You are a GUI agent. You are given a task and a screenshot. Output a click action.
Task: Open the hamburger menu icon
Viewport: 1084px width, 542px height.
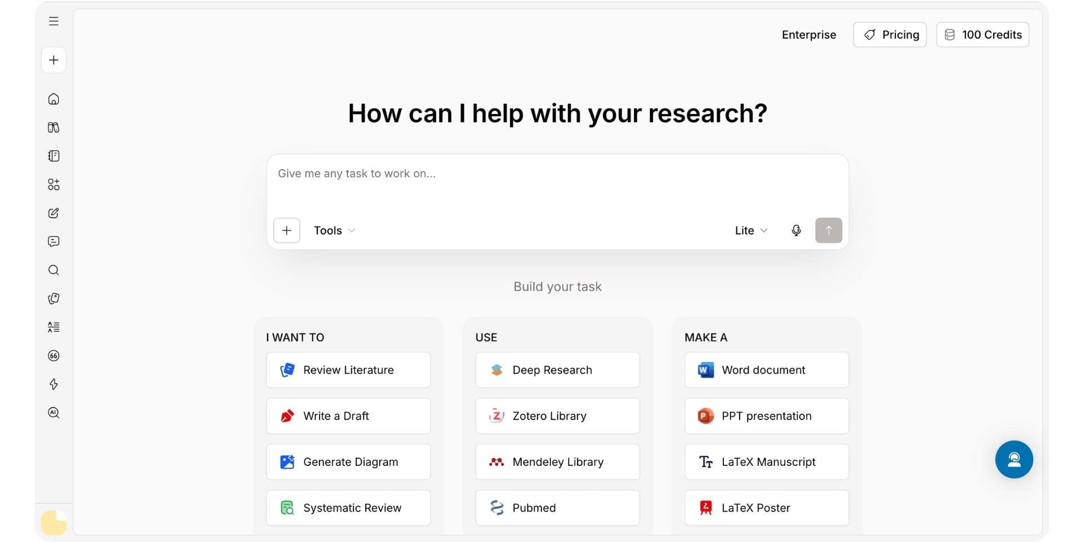(x=54, y=21)
